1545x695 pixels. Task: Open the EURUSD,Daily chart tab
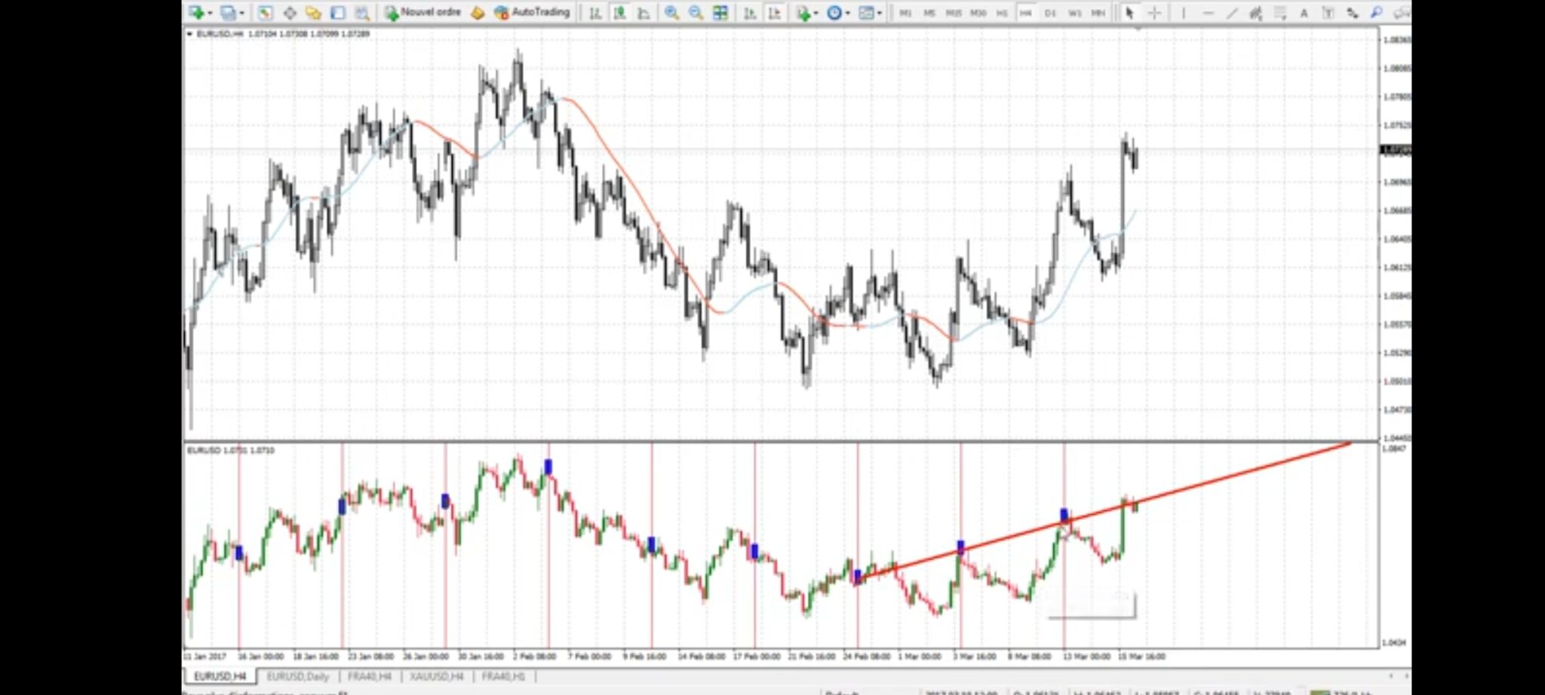tap(298, 676)
